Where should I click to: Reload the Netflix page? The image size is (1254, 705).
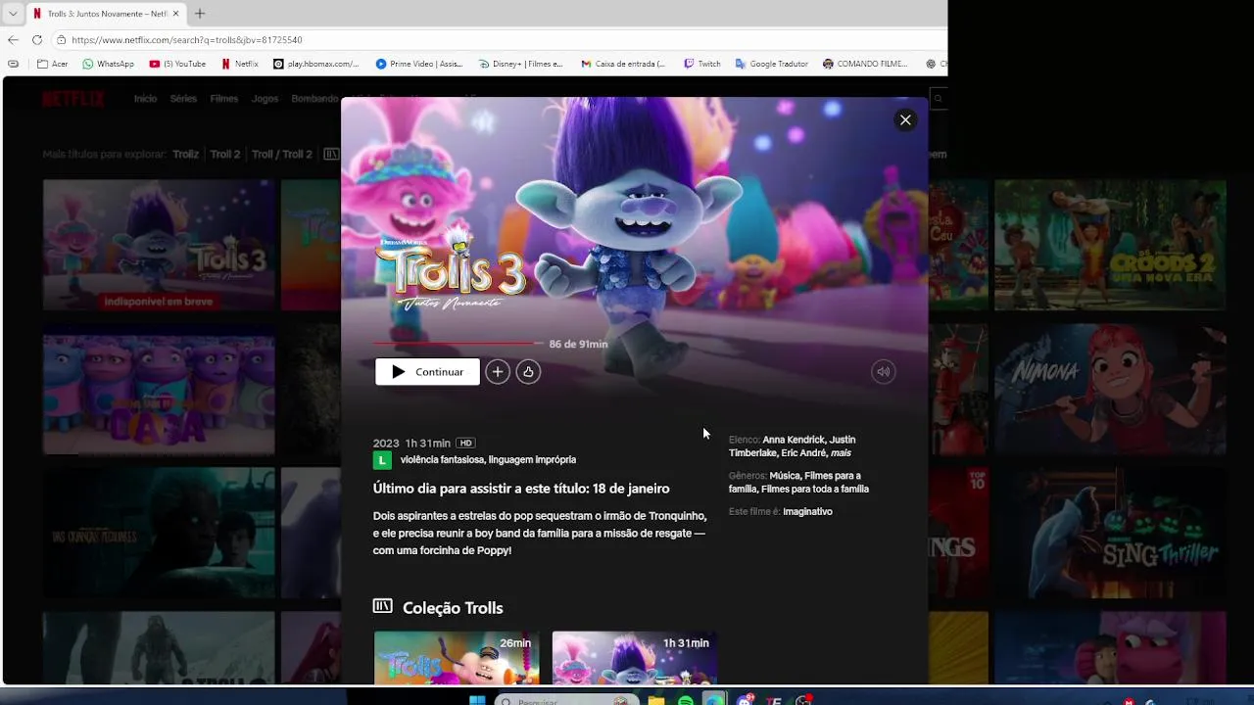point(37,40)
